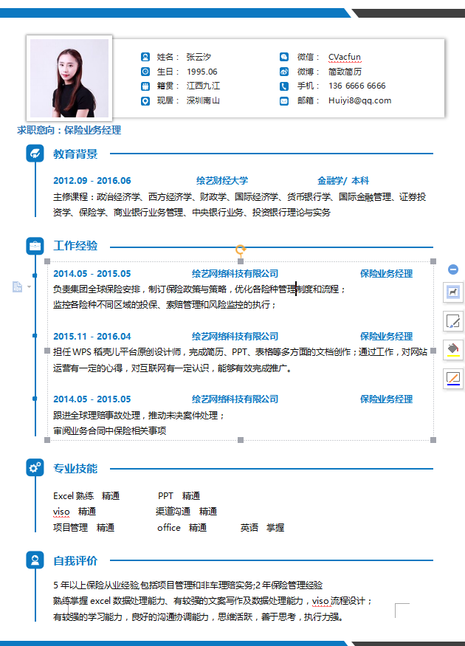Viewport: 465px width, 646px height.
Task: Click the gears professional skills icon
Action: [x=35, y=467]
